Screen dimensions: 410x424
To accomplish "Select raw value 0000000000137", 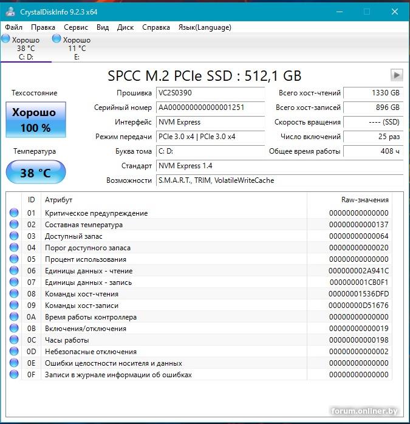I will [358, 224].
